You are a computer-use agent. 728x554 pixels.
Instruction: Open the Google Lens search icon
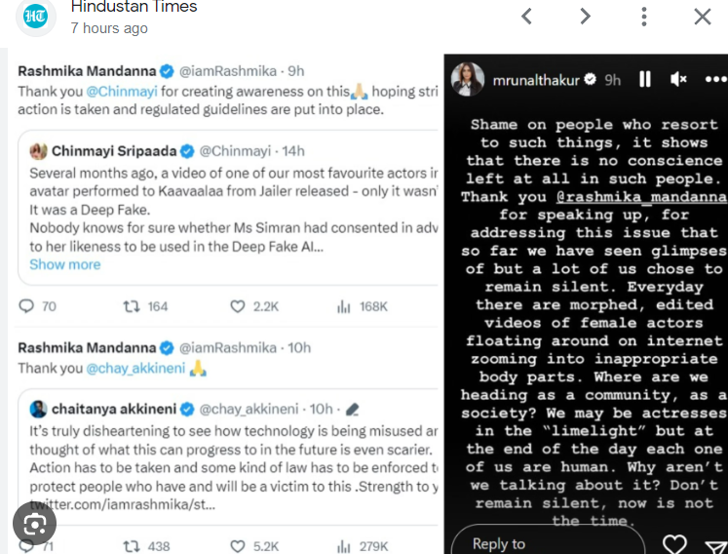[x=34, y=524]
